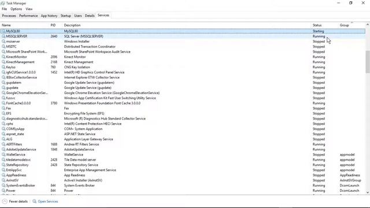This screenshot has width=370, height=208.
Task: Select the gupdate service name
Action: 12,88
